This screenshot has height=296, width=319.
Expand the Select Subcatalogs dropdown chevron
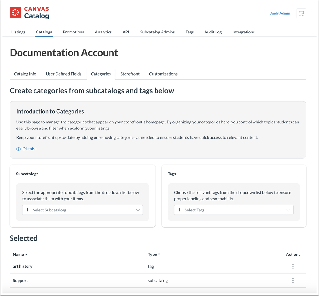[x=138, y=210]
